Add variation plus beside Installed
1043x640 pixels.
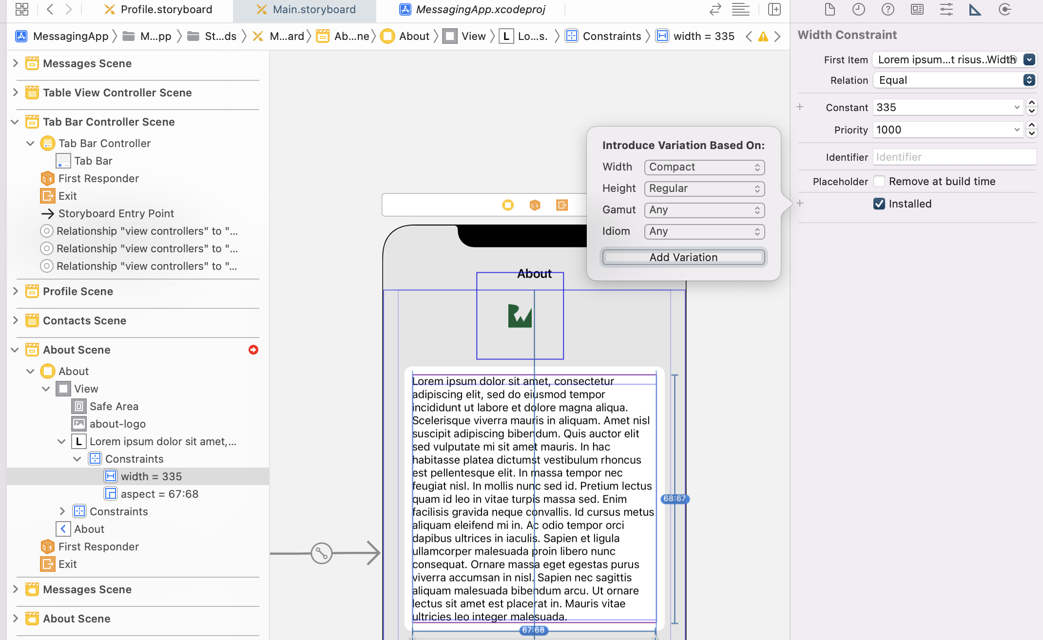click(x=800, y=204)
